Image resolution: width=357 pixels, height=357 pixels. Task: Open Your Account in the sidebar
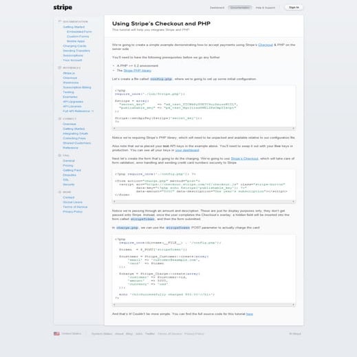(72, 61)
